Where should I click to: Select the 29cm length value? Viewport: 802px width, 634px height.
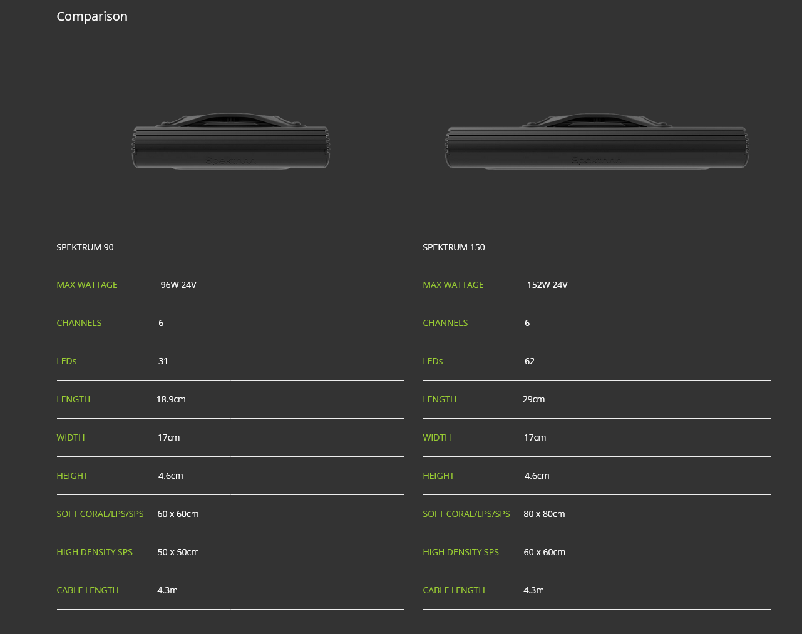[533, 399]
